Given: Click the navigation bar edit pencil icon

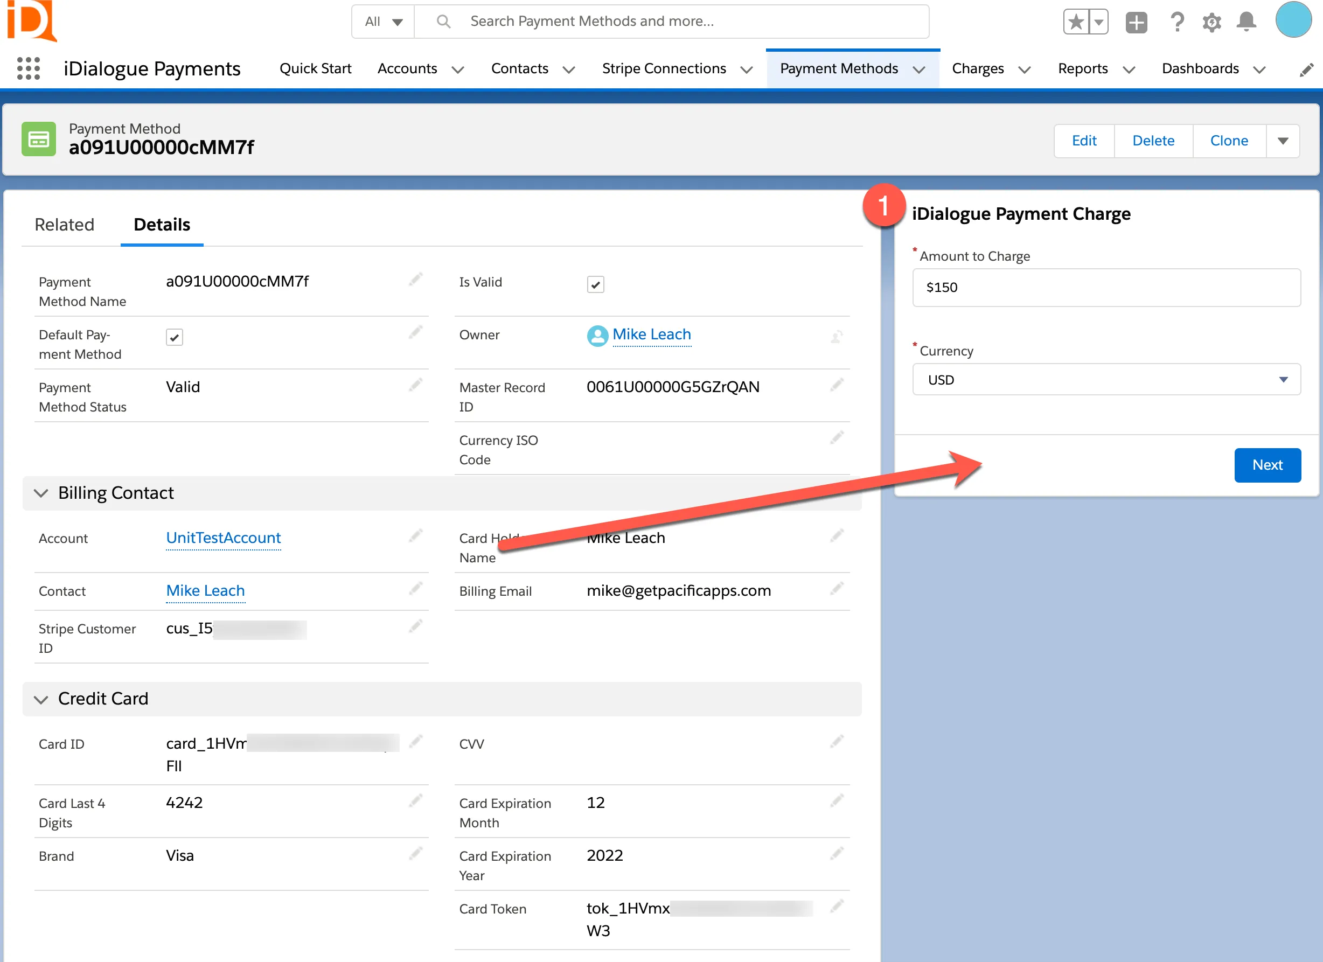Looking at the screenshot, I should 1306,70.
